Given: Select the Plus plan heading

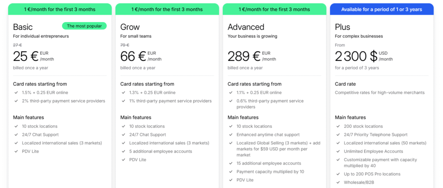Looking at the screenshot, I should [x=343, y=27].
